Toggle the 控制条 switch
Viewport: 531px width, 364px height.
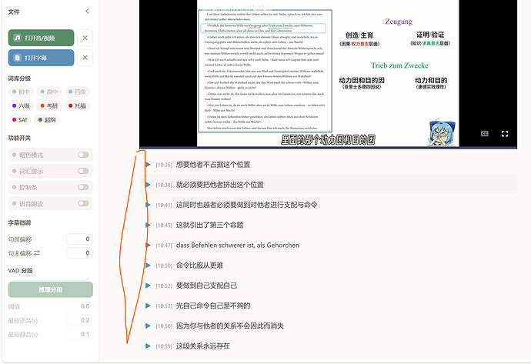point(83,187)
